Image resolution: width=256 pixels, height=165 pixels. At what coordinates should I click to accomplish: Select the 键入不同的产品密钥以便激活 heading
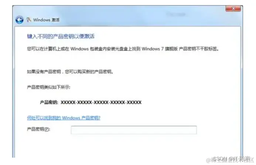pos(61,36)
